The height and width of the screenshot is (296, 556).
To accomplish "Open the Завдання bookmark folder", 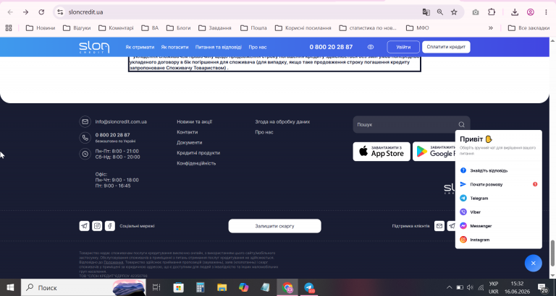I will pos(215,28).
